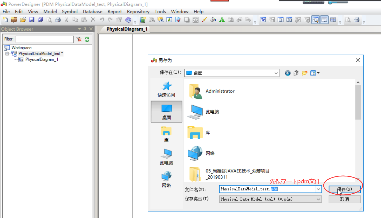381x218 pixels.
Task: Select 库 item in the file list
Action: coord(199,133)
